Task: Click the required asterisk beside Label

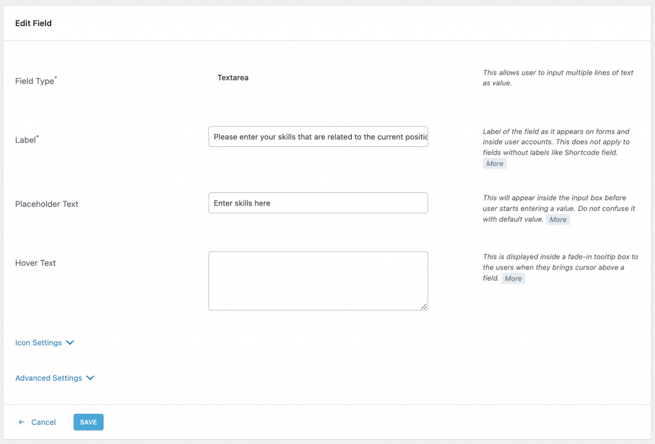Action: pyautogui.click(x=38, y=136)
